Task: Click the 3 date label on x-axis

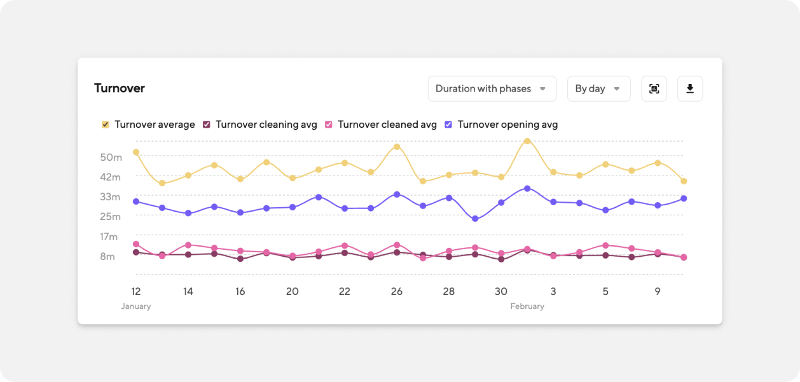Action: click(x=553, y=292)
